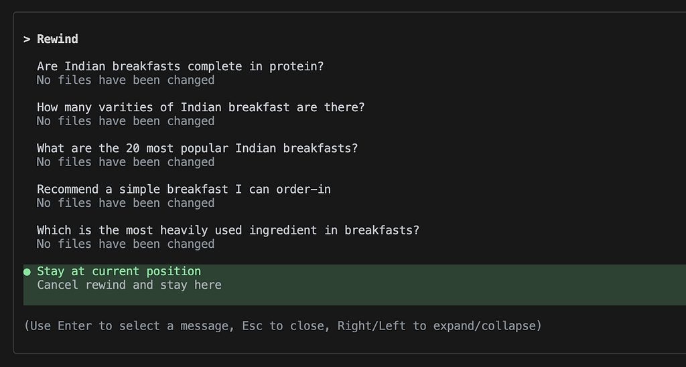Select the green dot beside Stay at current position
Image resolution: width=686 pixels, height=367 pixels.
(x=27, y=272)
